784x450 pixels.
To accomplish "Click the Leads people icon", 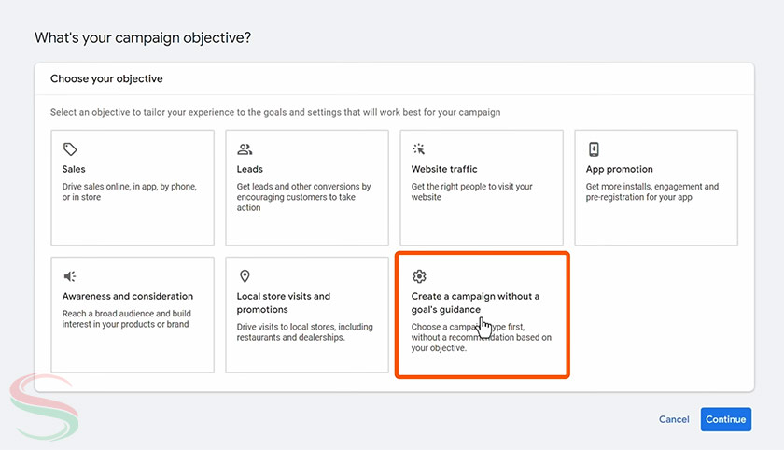I will coord(245,149).
